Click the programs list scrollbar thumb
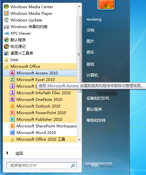This screenshot has width=146, height=175. point(79,55)
